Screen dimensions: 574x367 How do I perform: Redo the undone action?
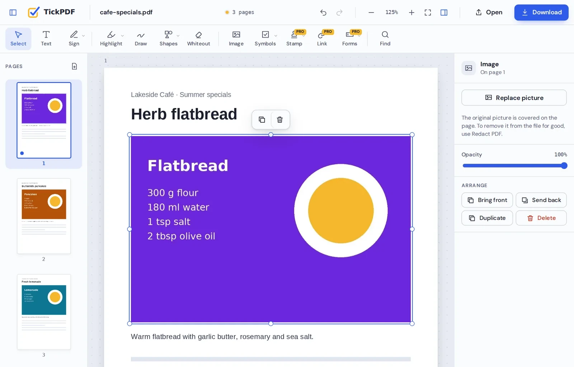pyautogui.click(x=339, y=13)
